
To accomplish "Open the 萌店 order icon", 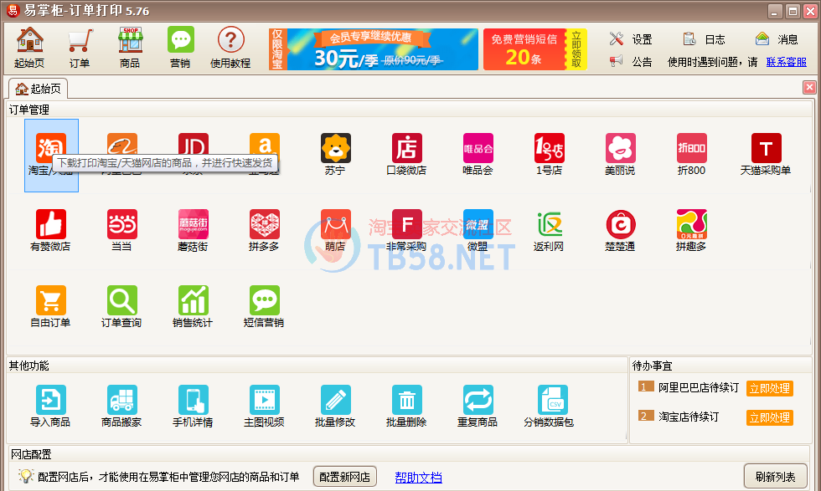I will click(x=336, y=231).
